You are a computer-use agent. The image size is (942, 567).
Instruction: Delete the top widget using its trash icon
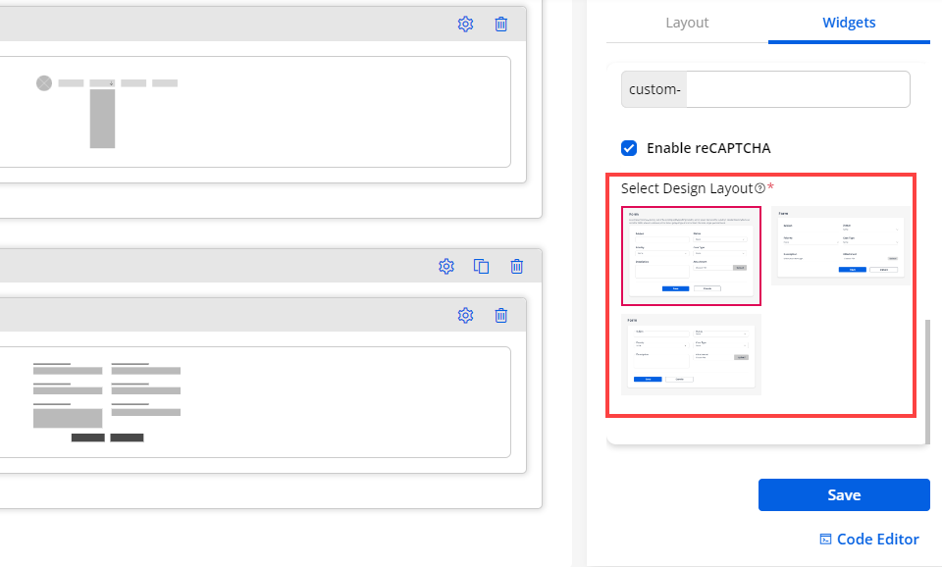(x=500, y=24)
